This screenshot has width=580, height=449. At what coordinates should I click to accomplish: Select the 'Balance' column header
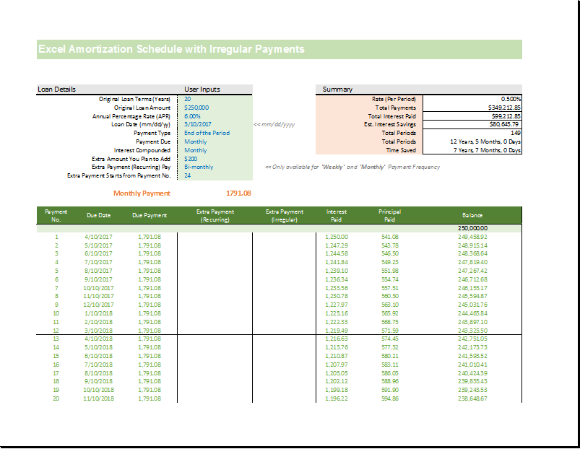pyautogui.click(x=473, y=215)
